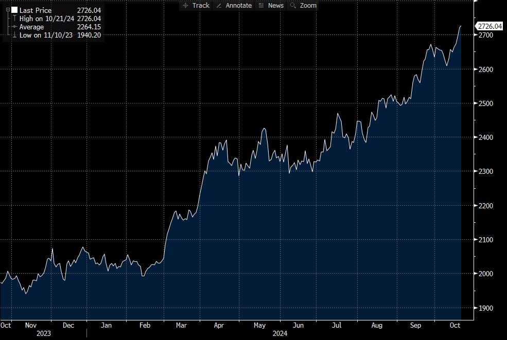Activate the Zoom tool

click(x=308, y=6)
